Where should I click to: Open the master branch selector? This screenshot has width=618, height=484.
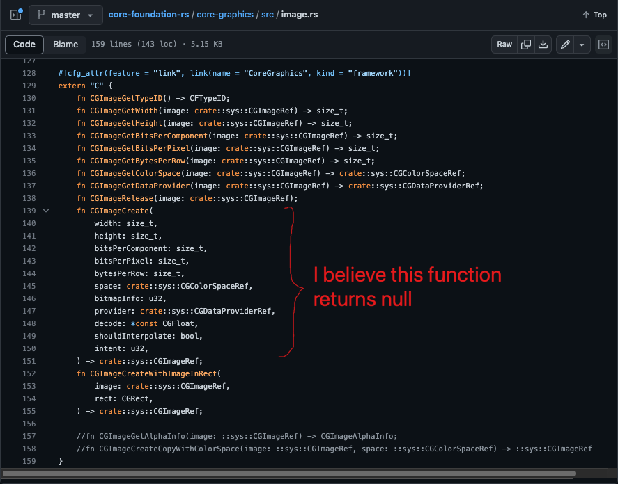[65, 15]
